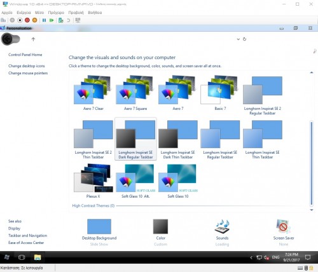Open the guest Start menu button
Image resolution: width=318 pixels, height=272 pixels.
coord(7,257)
